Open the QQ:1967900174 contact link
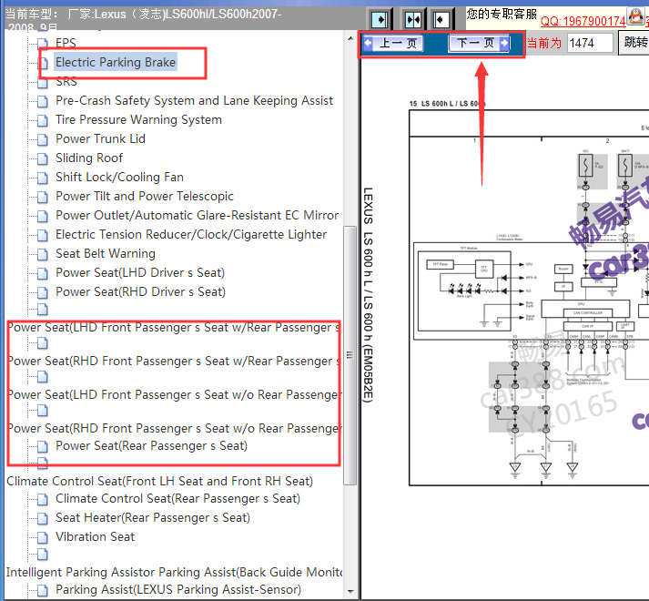The height and width of the screenshot is (601, 649). (x=583, y=21)
